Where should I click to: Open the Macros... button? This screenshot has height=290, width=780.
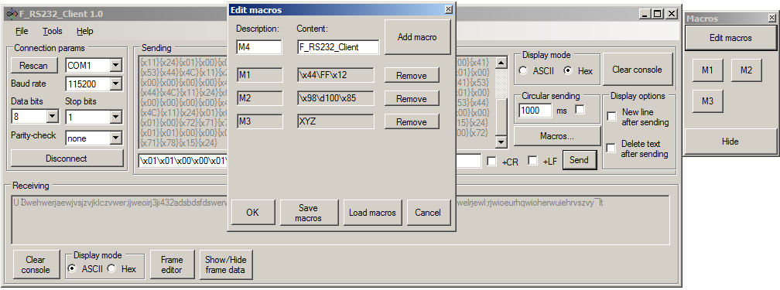(556, 136)
